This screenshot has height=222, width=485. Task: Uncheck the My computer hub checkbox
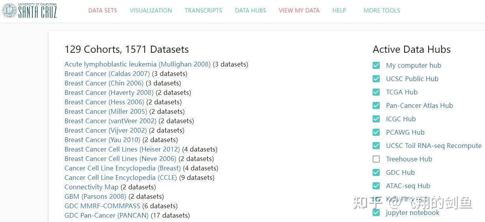[x=376, y=65]
